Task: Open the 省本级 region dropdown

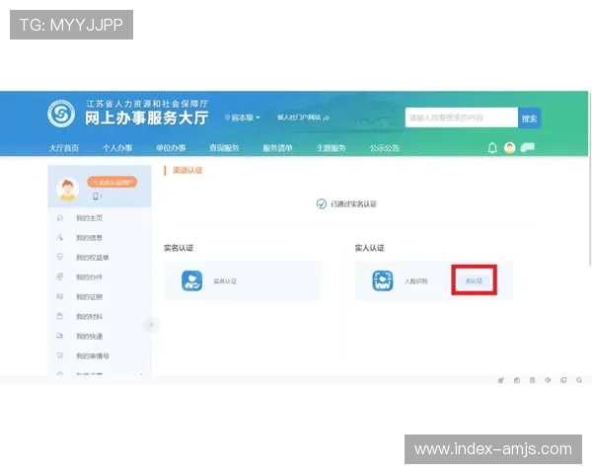Action: [x=243, y=118]
